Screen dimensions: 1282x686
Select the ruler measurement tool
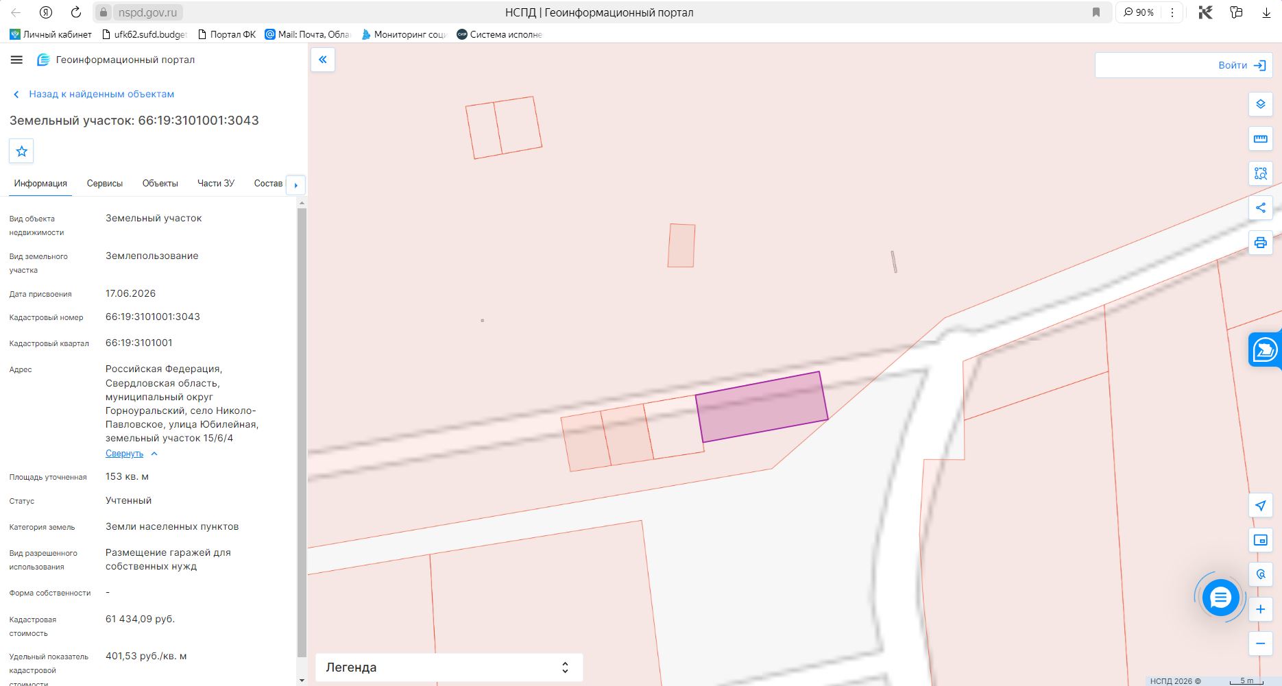pyautogui.click(x=1260, y=138)
